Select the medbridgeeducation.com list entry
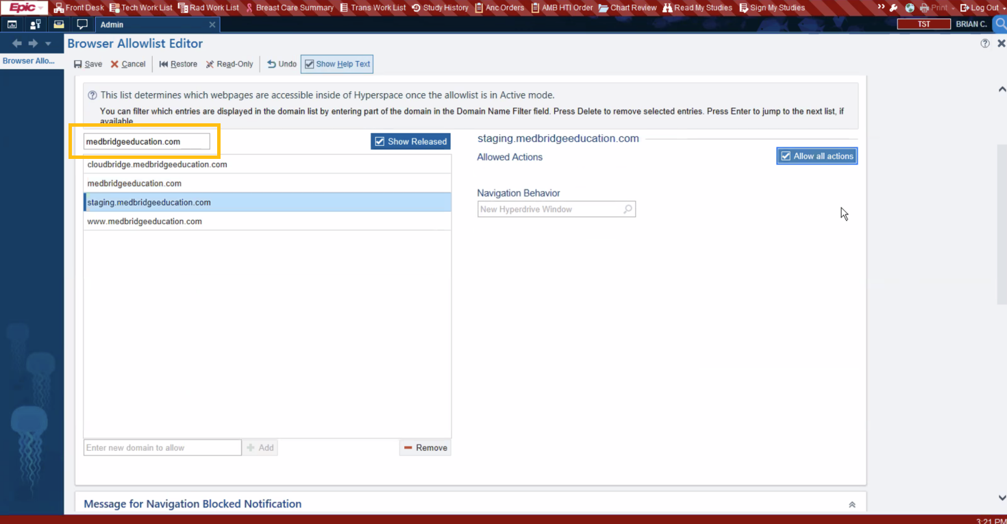 [x=267, y=184]
